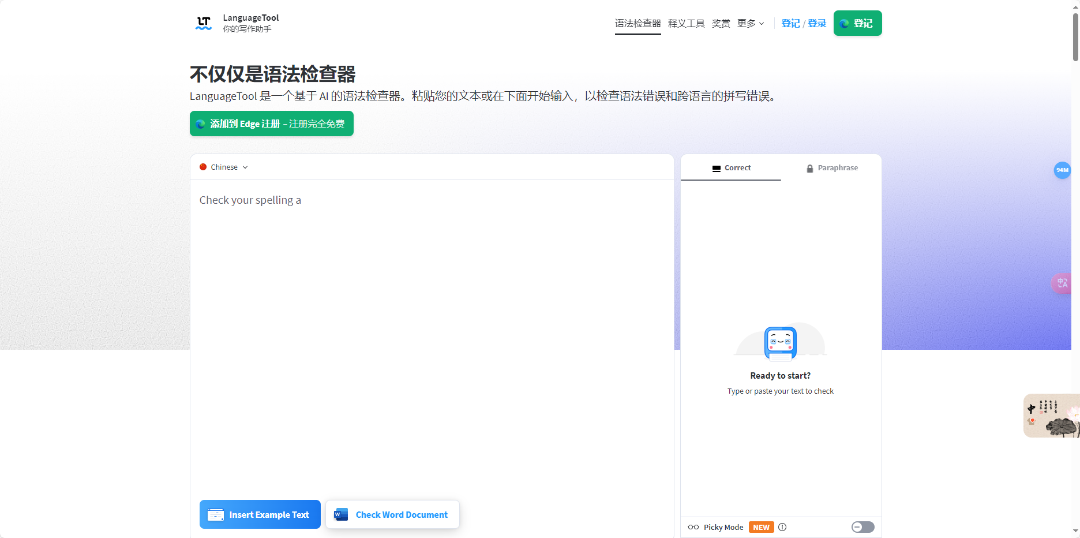Enable the Picky Mode toggle
This screenshot has height=538, width=1080.
tap(862, 527)
